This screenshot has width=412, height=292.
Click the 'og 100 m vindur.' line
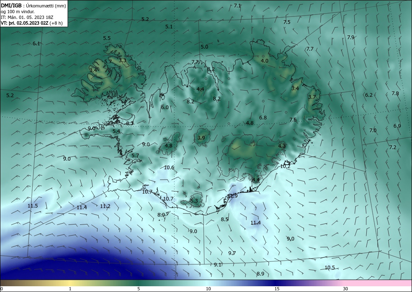[x=18, y=12]
